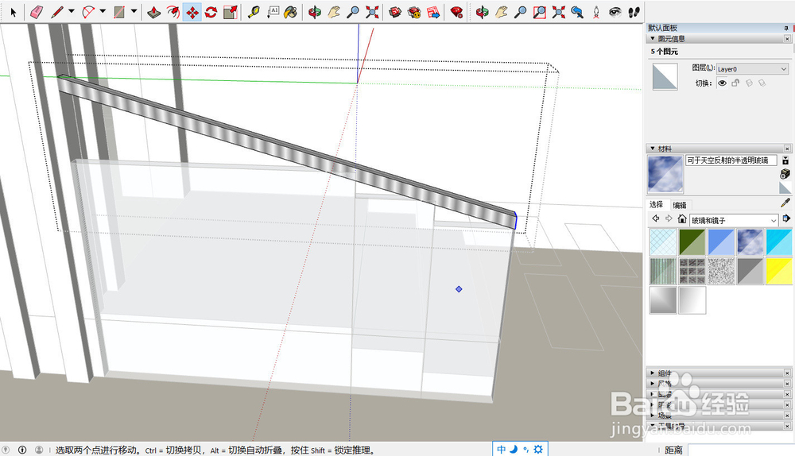Viewport: 795px width, 456px height.
Task: Select the first Pan hand tool
Action: coord(333,12)
